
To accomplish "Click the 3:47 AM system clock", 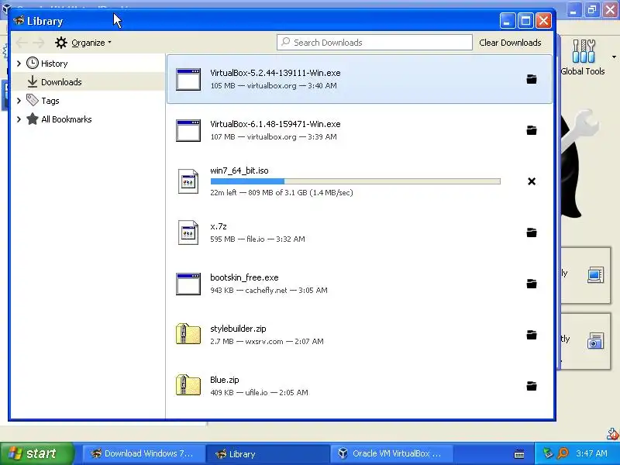I will 591,453.
